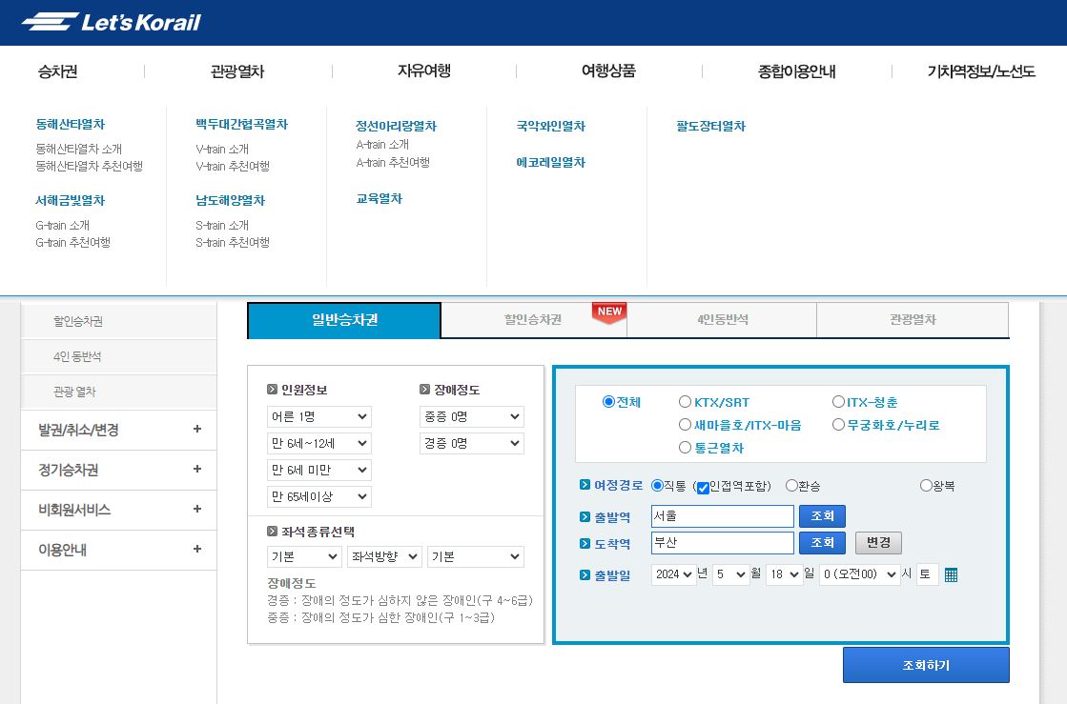1067x704 pixels.
Task: Click the plus icon beside 발권/취소/변경
Action: pyautogui.click(x=196, y=429)
